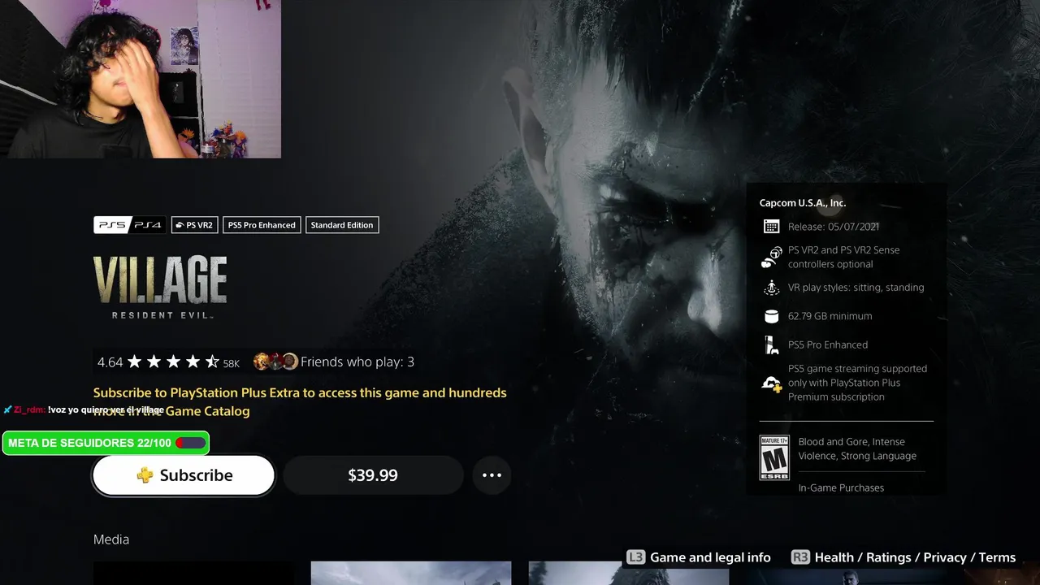Click the 62.79 GB minimum text
This screenshot has width=1040, height=585.
click(x=830, y=316)
